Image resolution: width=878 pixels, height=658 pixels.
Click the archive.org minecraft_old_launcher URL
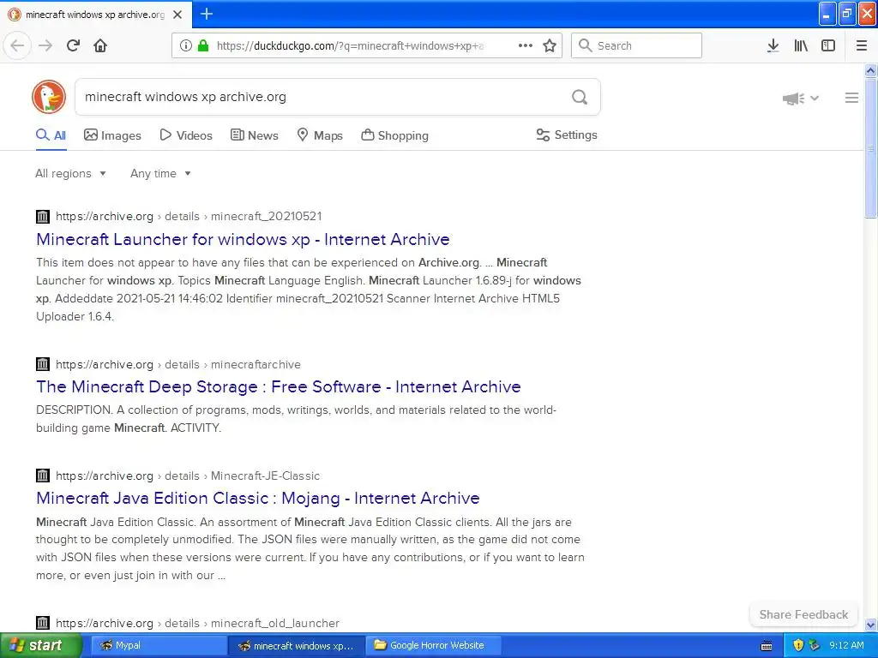pos(197,623)
